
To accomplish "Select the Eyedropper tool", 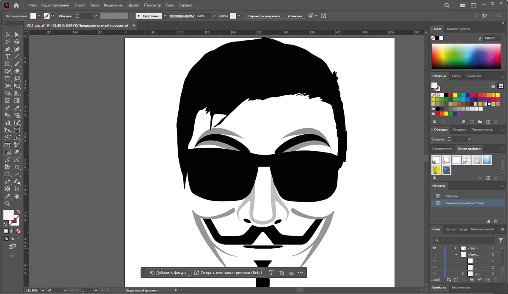I will (17, 107).
